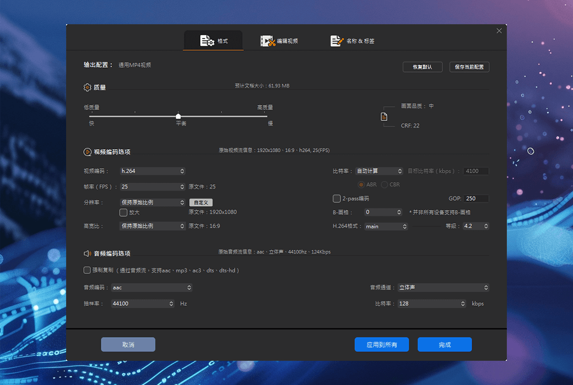This screenshot has width=573, height=385.
Task: Switch to the 格式 tab
Action: pyautogui.click(x=213, y=41)
